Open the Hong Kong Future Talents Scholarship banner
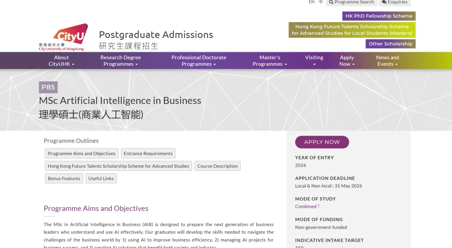The width and height of the screenshot is (452, 248). pos(352,30)
